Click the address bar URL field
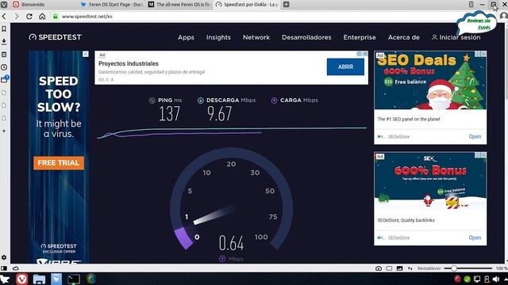The width and height of the screenshot is (508, 285). pos(252,16)
